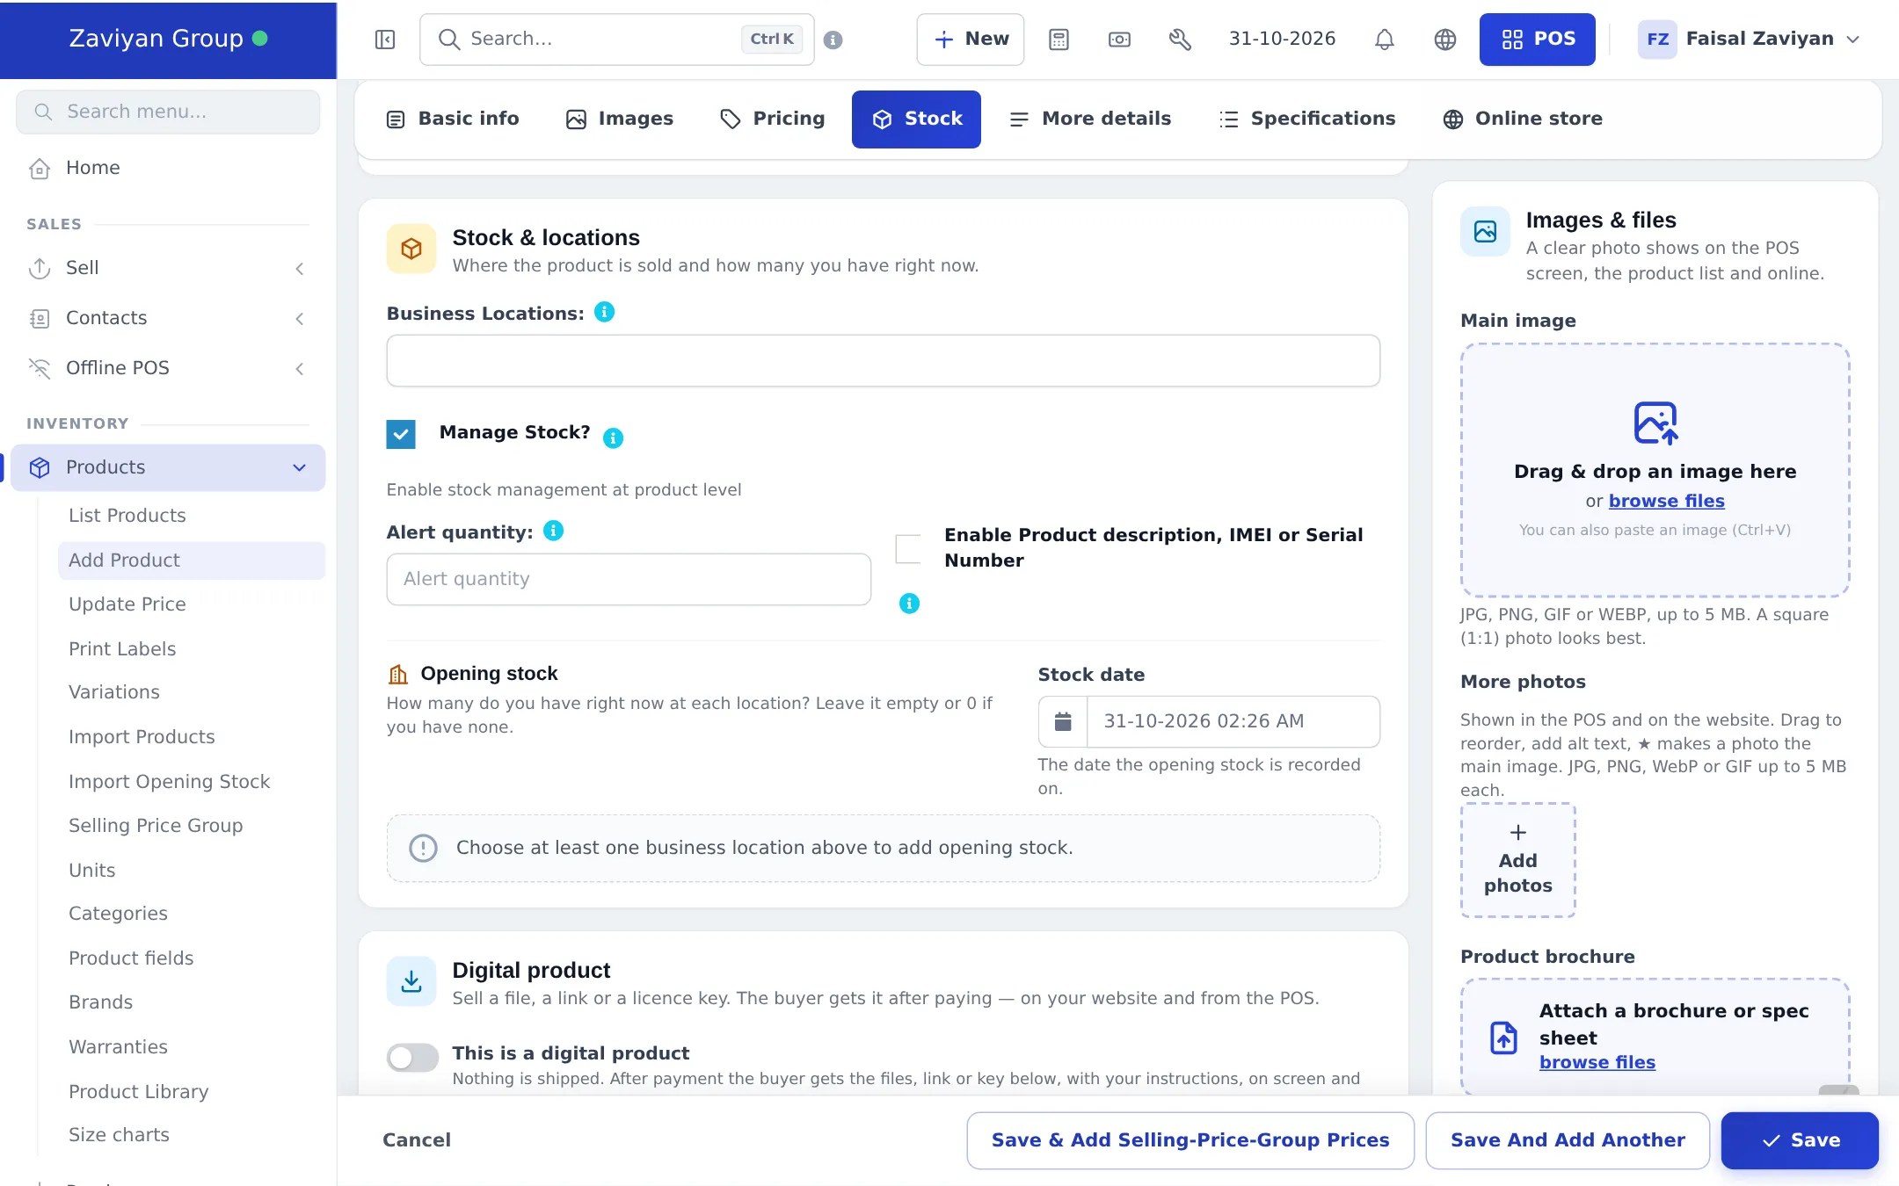This screenshot has width=1899, height=1186.
Task: Click the notifications bell icon
Action: [1384, 40]
